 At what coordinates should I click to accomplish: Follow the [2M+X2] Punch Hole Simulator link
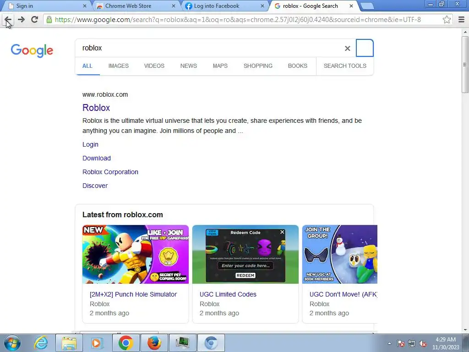(133, 294)
